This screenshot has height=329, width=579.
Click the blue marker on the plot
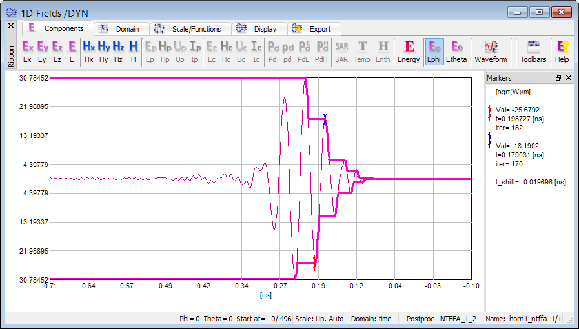pyautogui.click(x=325, y=117)
